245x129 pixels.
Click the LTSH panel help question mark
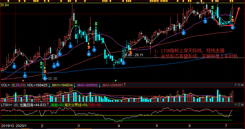coord(235,105)
